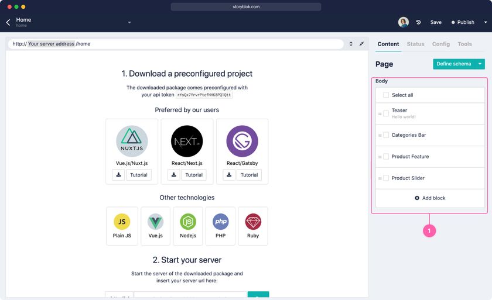The height and width of the screenshot is (300, 492).
Task: Open the history/revert icon next to Save
Action: (418, 22)
